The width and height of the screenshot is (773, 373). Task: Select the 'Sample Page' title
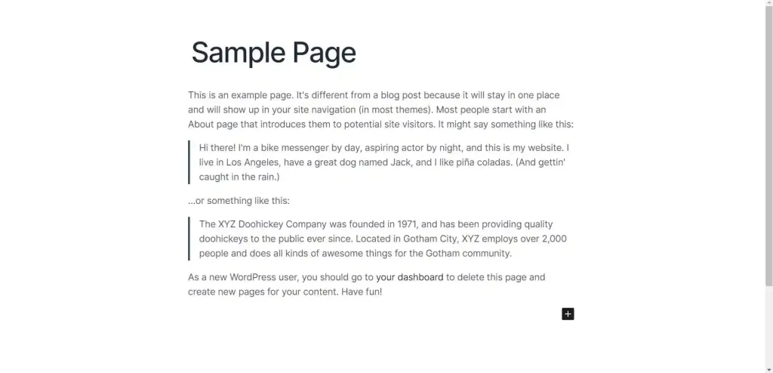click(x=273, y=52)
